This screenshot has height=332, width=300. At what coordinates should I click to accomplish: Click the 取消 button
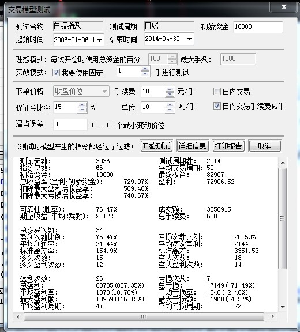[x=265, y=146]
